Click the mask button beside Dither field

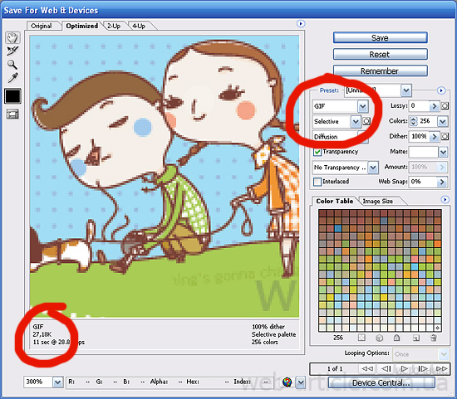(445, 136)
